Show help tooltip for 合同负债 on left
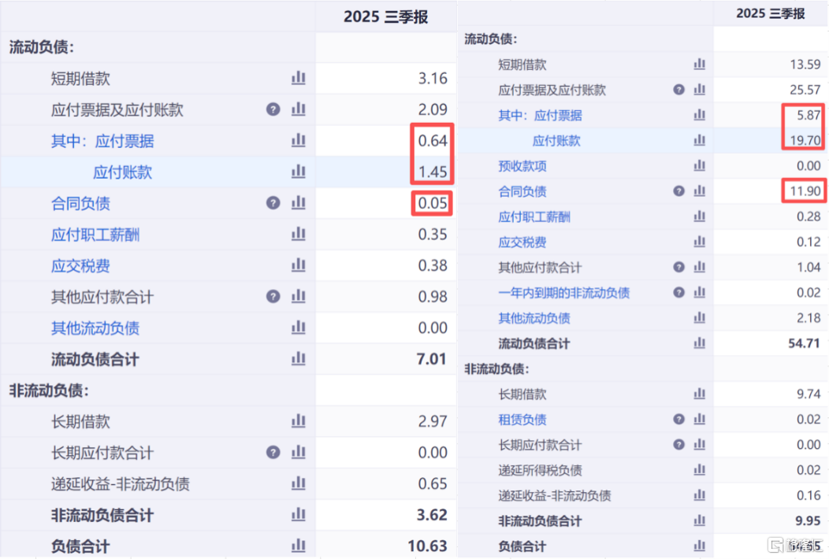This screenshot has height=559, width=829. click(273, 202)
